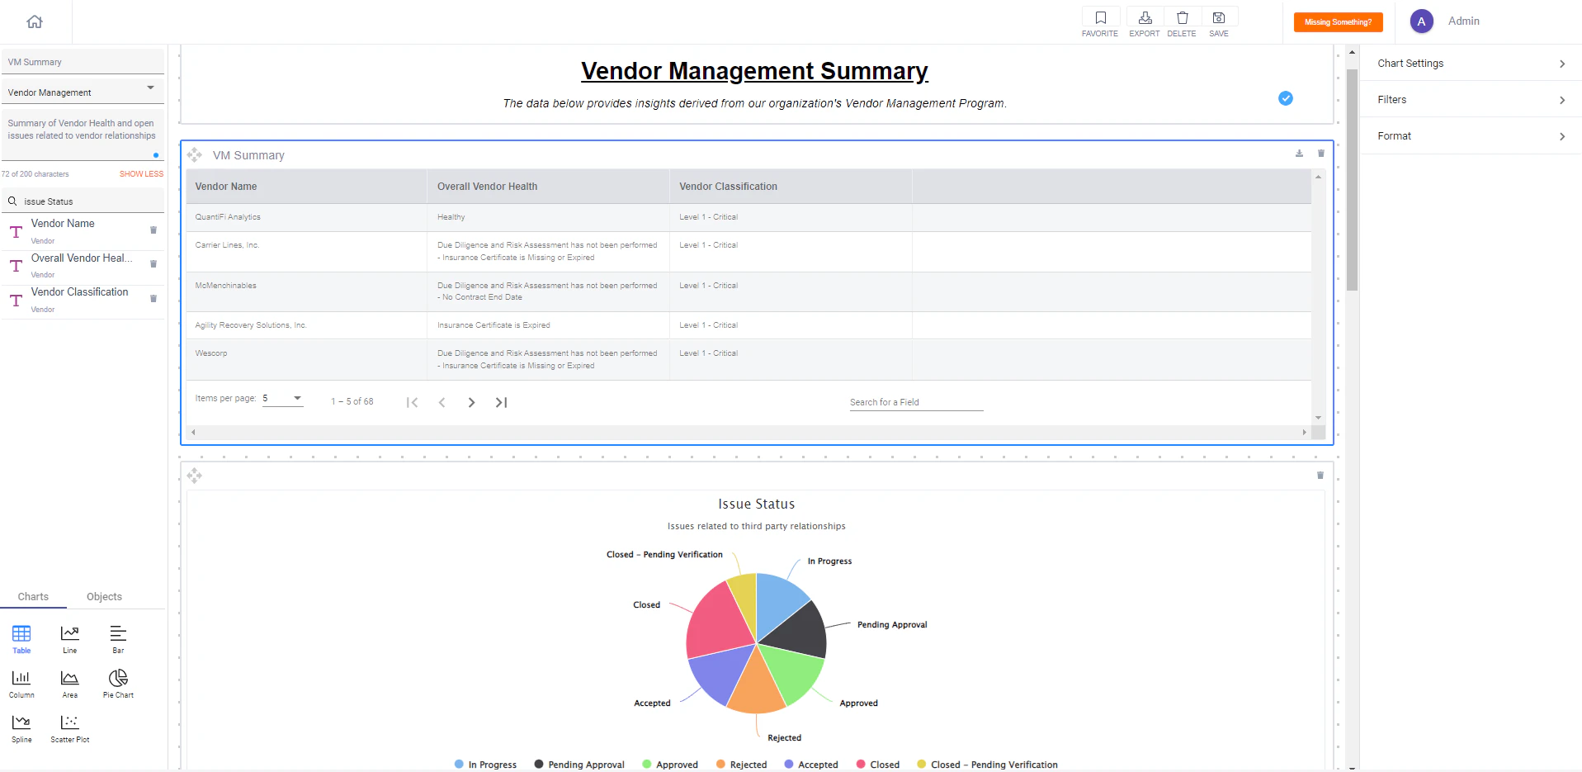Image resolution: width=1582 pixels, height=772 pixels.
Task: Select the Line chart icon
Action: point(69,636)
